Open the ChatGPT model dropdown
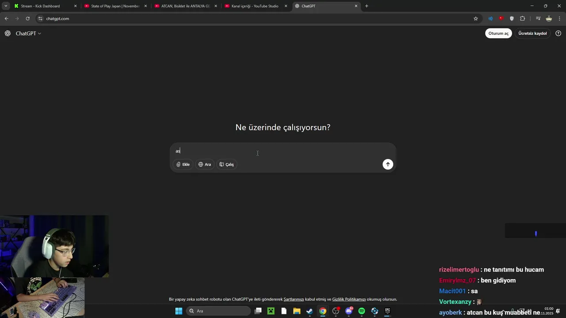 (x=28, y=34)
